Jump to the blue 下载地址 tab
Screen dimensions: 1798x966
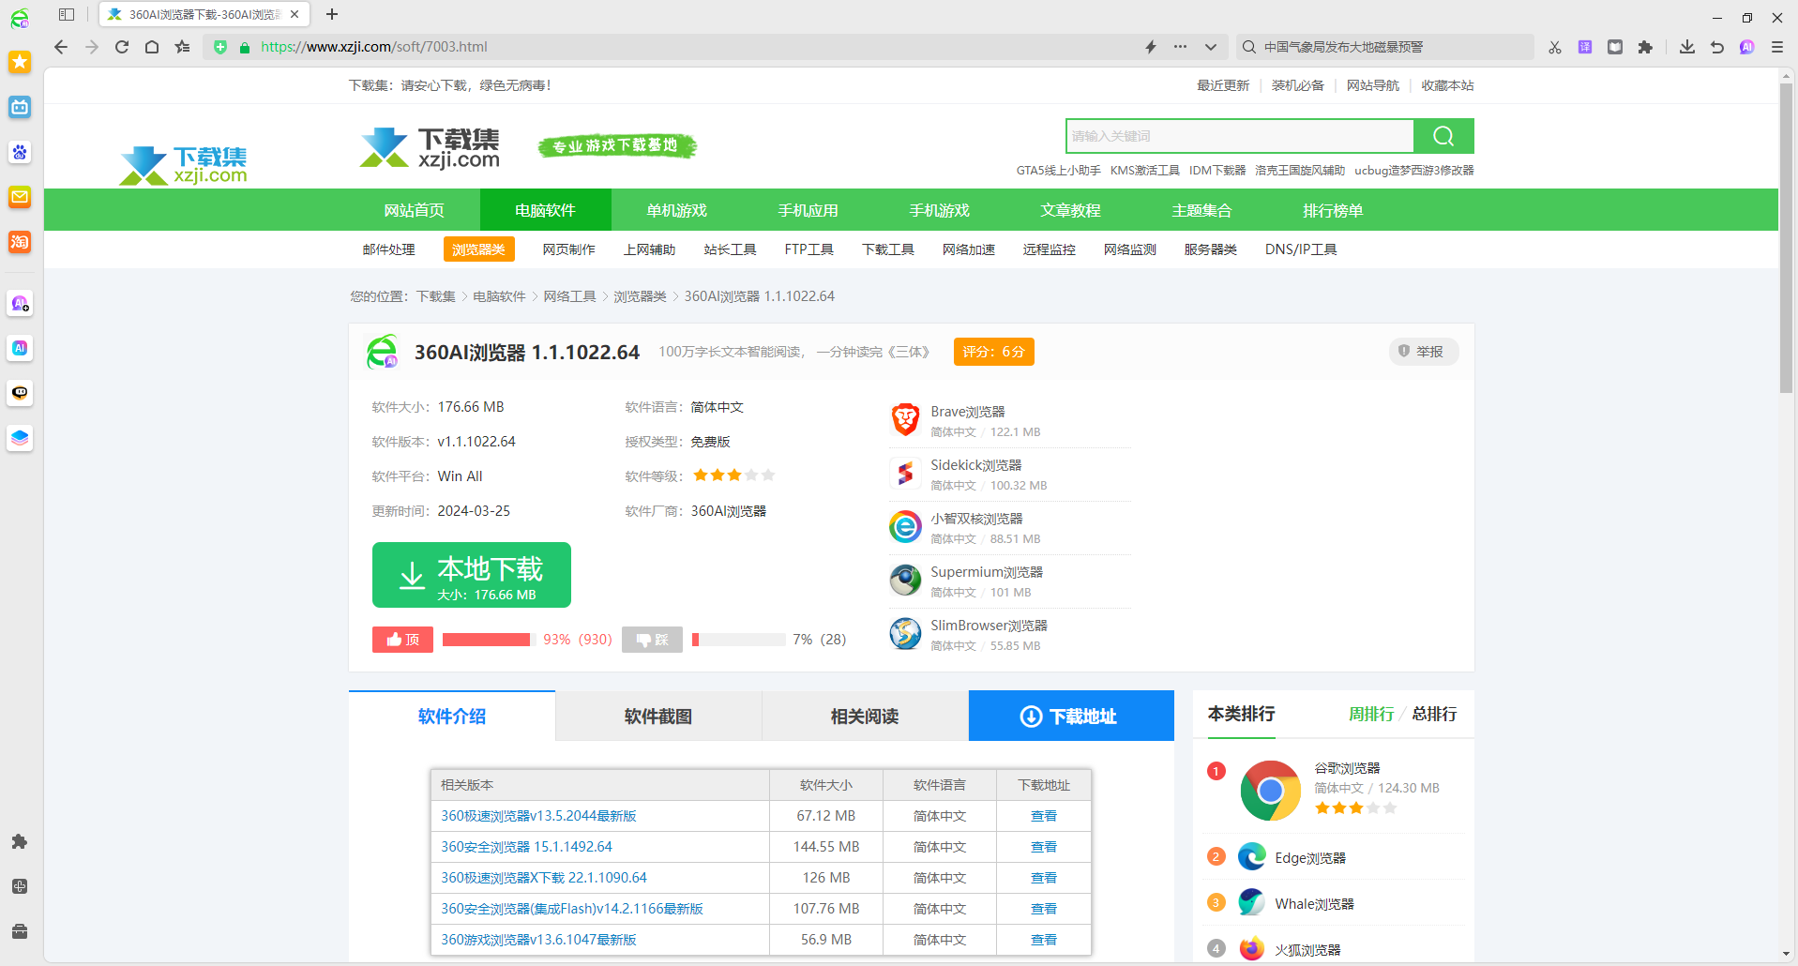click(1071, 717)
